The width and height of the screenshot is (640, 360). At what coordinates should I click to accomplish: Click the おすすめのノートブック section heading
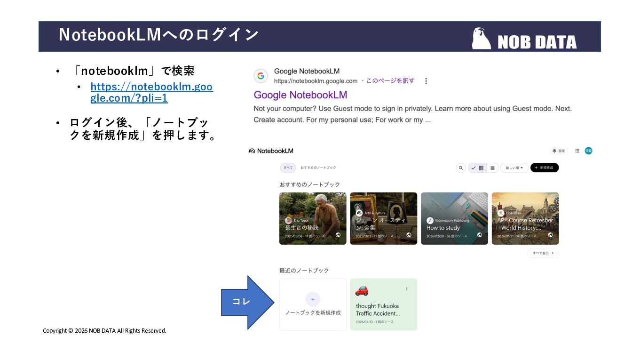click(310, 184)
